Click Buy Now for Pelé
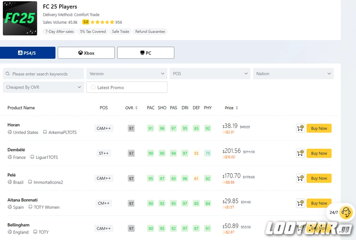Viewport: 356px width, 240px height. (x=319, y=178)
